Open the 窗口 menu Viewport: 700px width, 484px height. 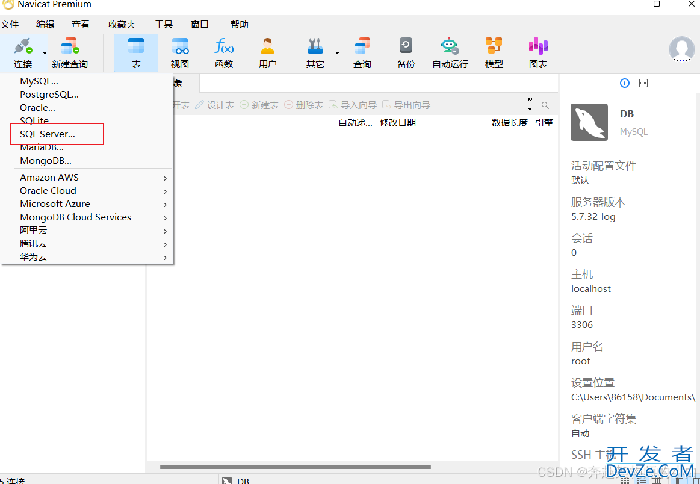point(200,25)
